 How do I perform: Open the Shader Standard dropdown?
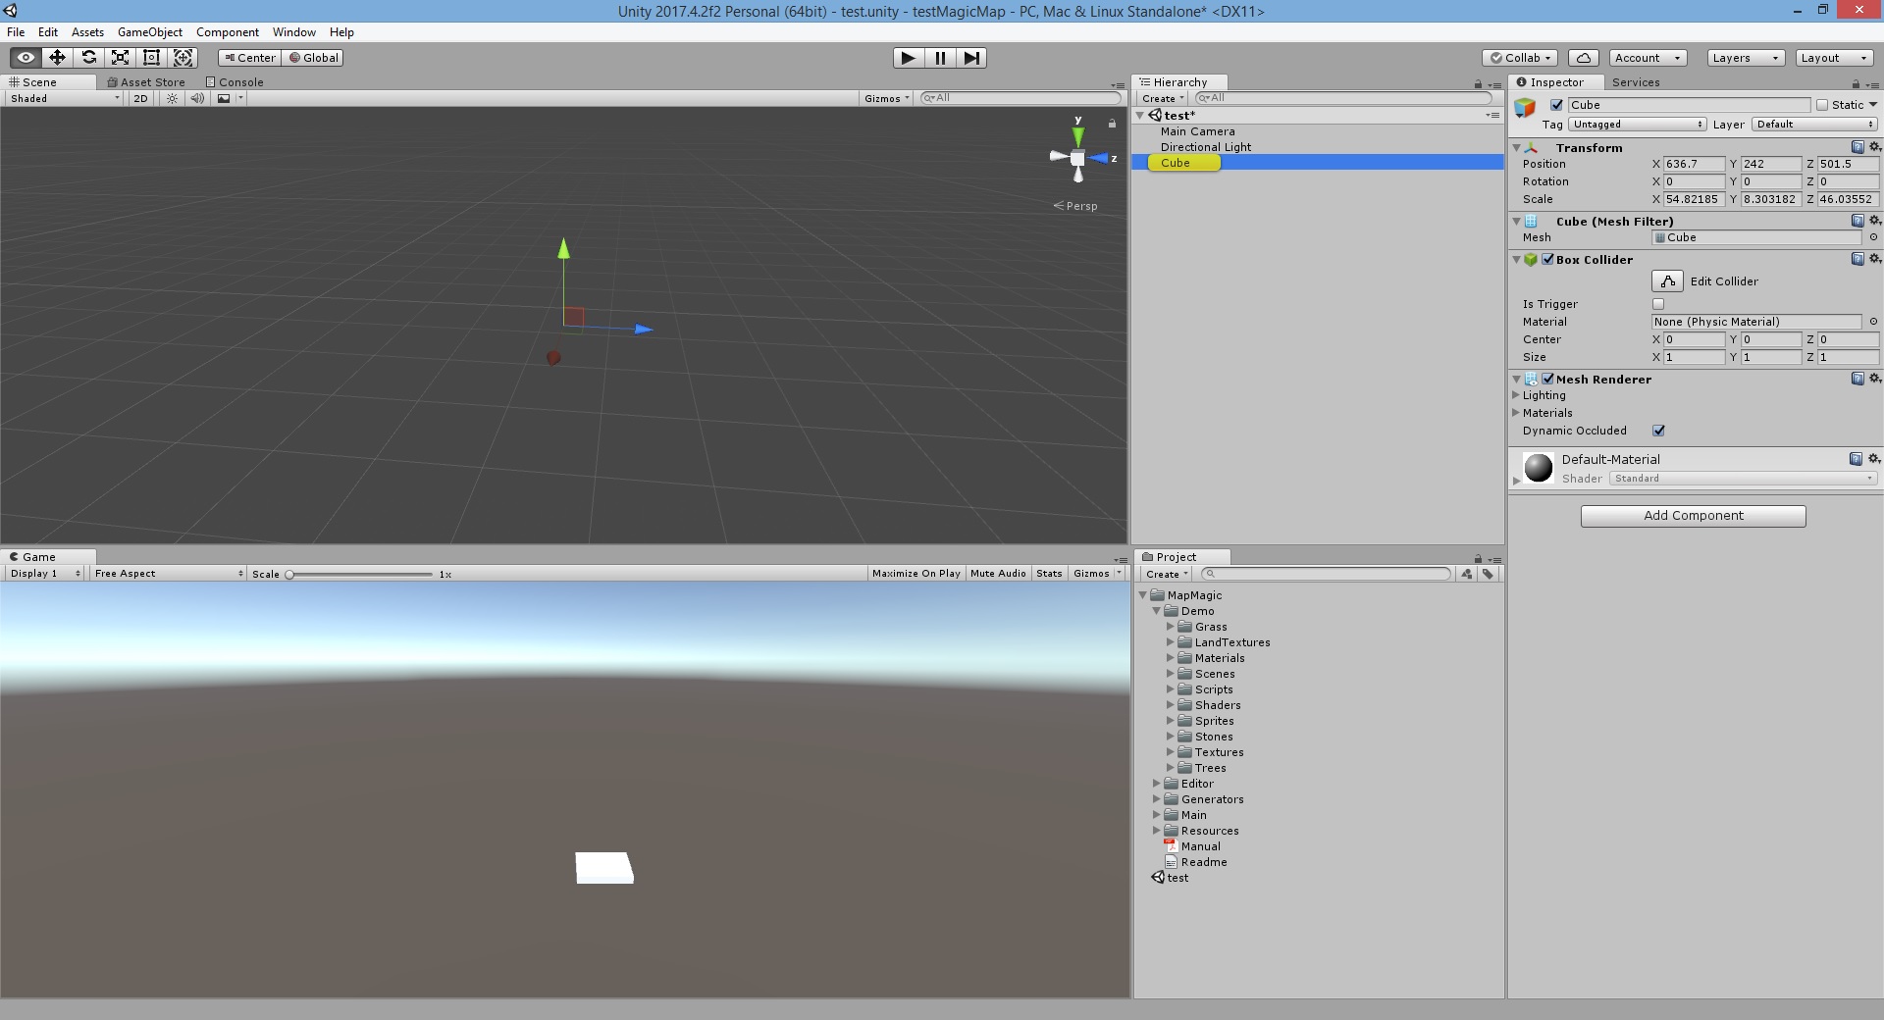1743,479
